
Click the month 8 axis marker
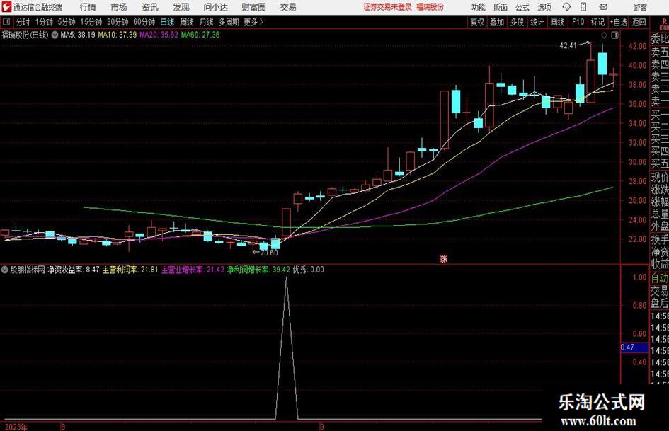63,427
